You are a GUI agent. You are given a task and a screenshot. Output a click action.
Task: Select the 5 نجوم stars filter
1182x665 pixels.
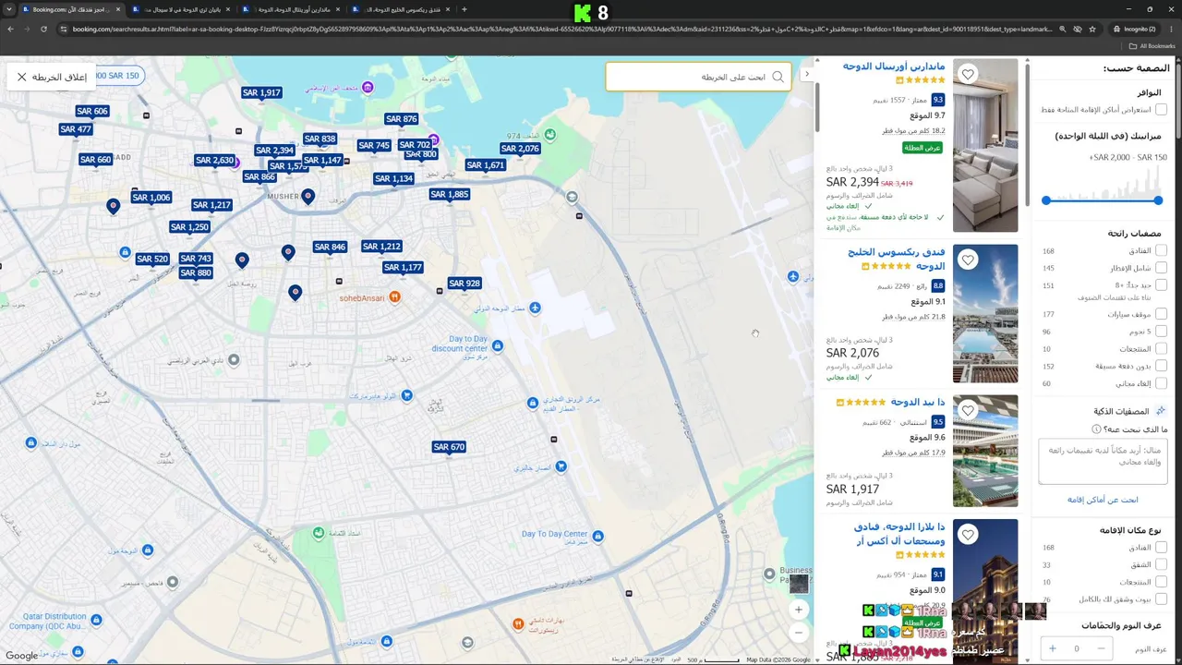pyautogui.click(x=1161, y=332)
